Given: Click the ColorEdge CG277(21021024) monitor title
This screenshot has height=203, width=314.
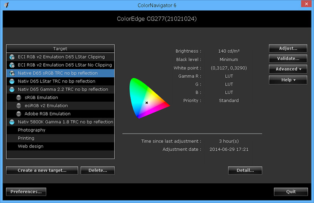Looking at the screenshot, I should click(157, 19).
